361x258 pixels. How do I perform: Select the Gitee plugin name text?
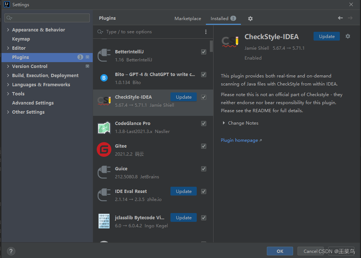121,146
